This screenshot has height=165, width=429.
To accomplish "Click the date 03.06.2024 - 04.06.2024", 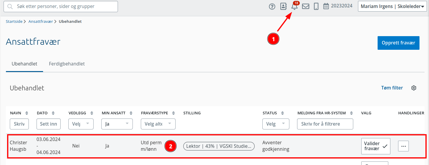I will (48, 146).
